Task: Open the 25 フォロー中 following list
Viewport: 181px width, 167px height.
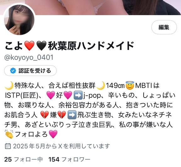Action: [x=24, y=159]
